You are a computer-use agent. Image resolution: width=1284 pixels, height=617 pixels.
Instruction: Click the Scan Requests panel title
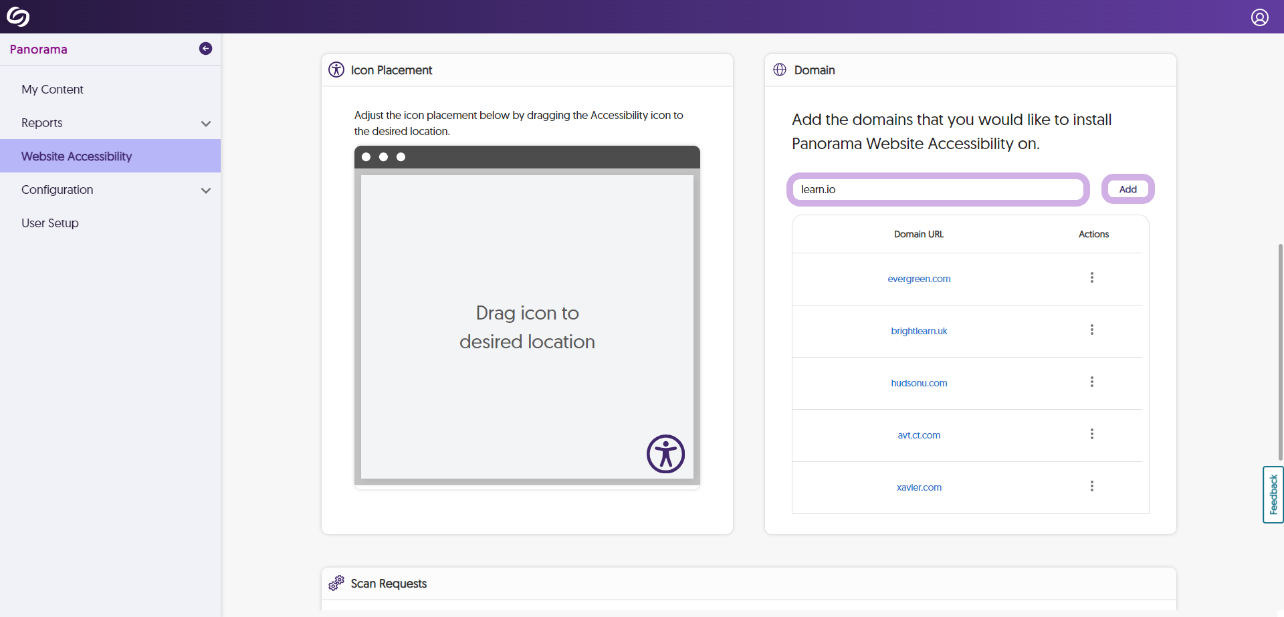[389, 584]
